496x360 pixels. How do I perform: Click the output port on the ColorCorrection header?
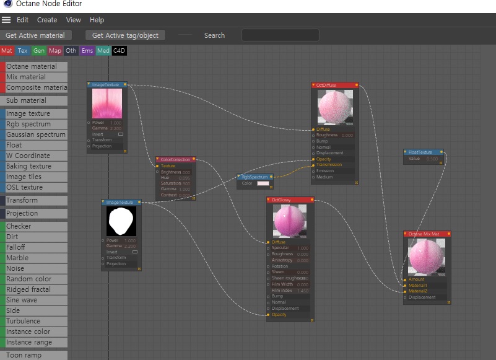(x=194, y=159)
